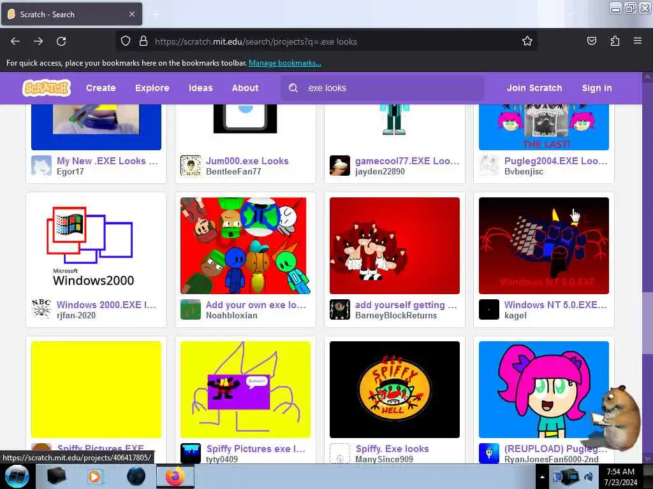Click Join Scratch
The image size is (653, 489).
click(x=534, y=88)
